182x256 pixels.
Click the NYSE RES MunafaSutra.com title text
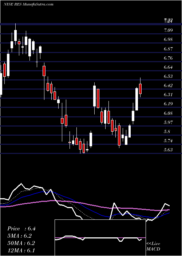click(x=28, y=4)
